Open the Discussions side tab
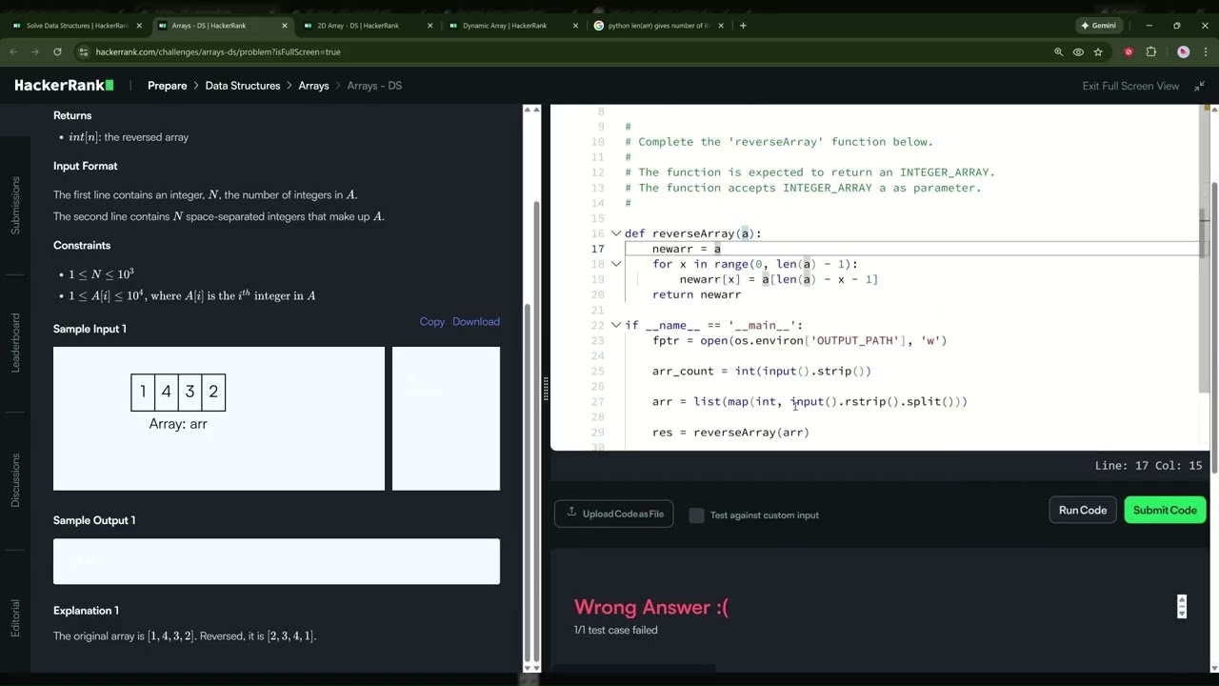The image size is (1219, 686). (15, 478)
